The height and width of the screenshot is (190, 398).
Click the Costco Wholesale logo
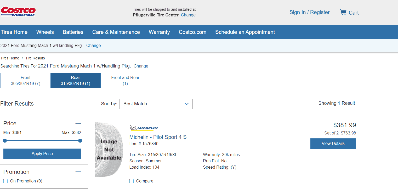point(18,12)
